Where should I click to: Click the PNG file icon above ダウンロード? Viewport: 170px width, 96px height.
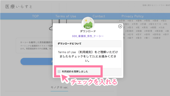(x=88, y=23)
